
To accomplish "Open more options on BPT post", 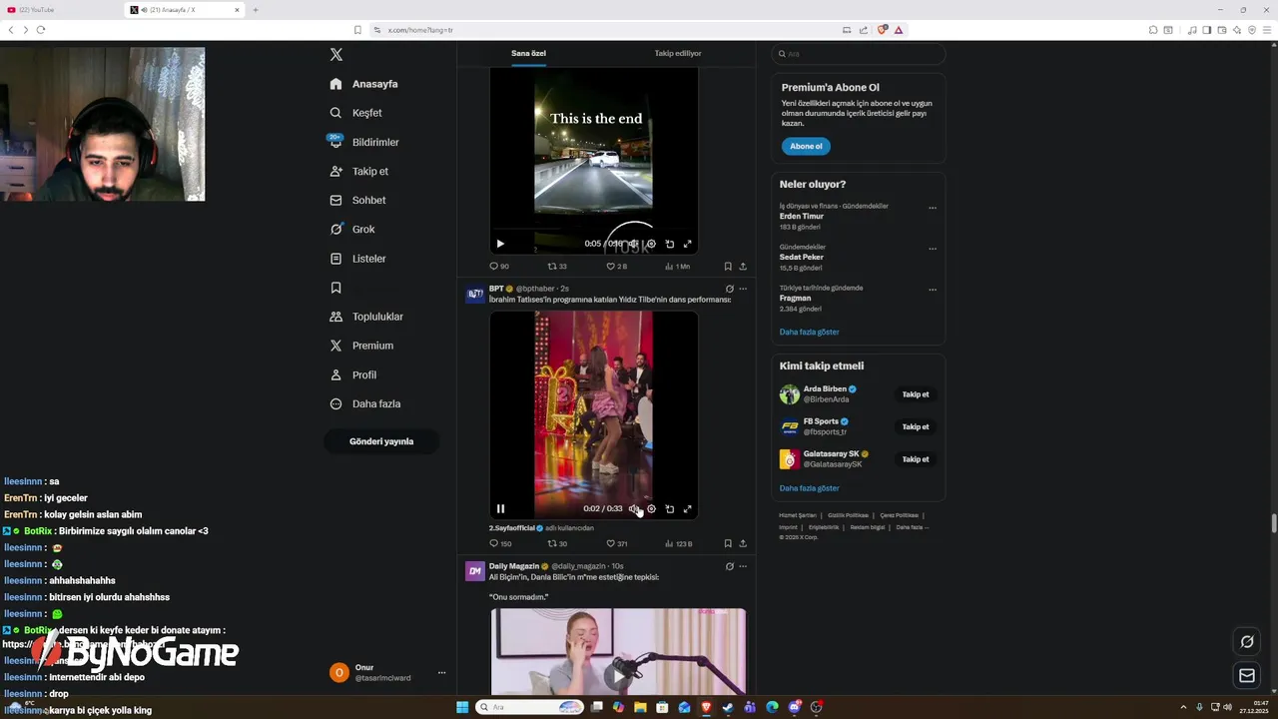I will click(743, 289).
